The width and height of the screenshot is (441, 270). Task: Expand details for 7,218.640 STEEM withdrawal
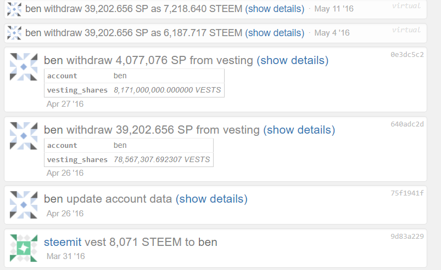click(x=275, y=9)
